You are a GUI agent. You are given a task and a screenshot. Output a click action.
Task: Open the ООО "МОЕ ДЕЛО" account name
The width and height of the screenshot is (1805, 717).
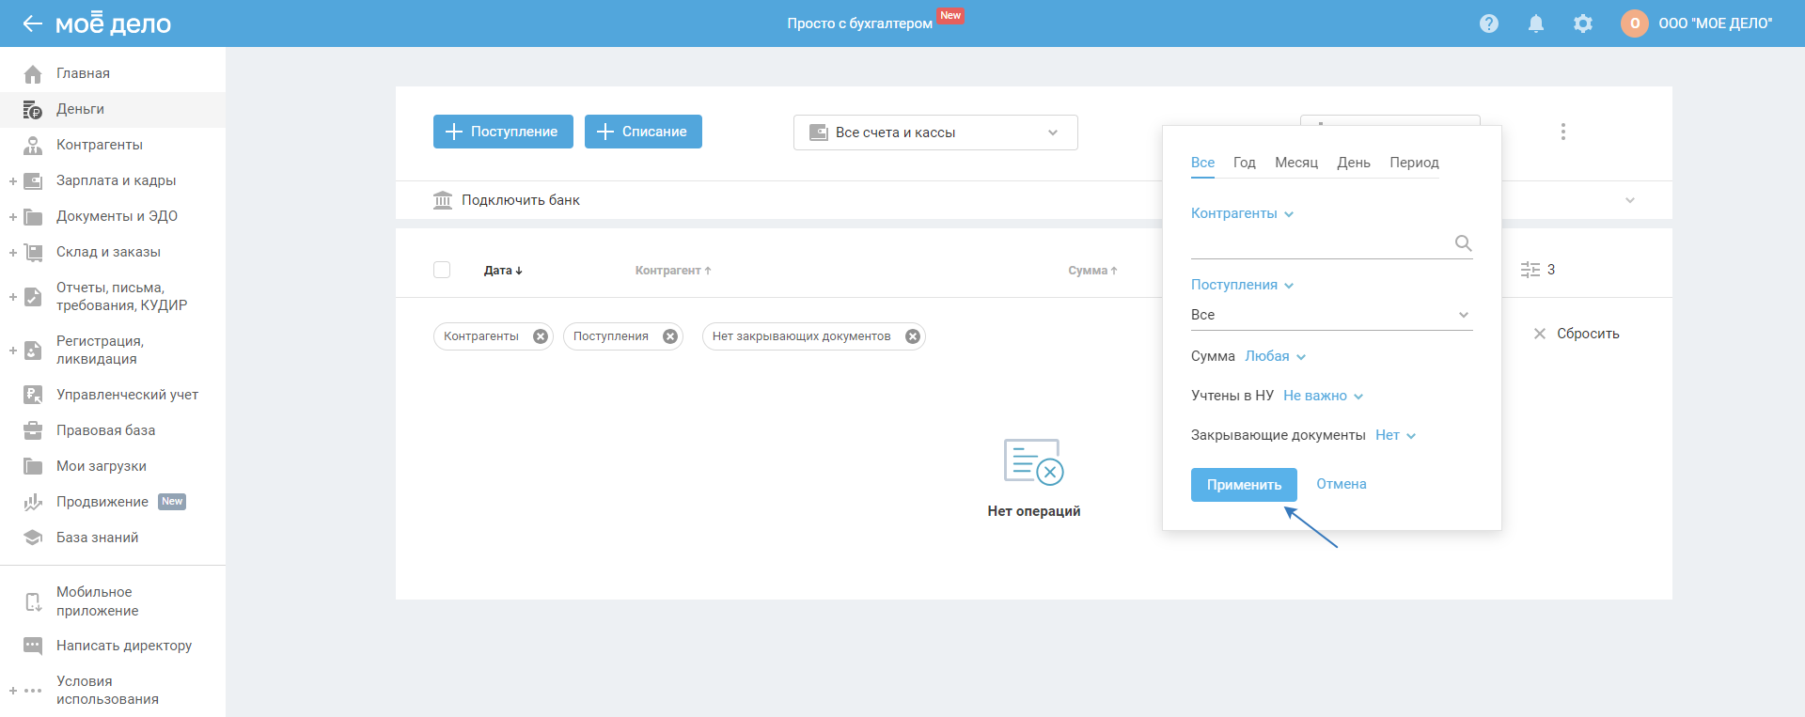pos(1716,23)
